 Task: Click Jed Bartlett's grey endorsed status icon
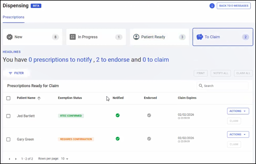click(149, 115)
